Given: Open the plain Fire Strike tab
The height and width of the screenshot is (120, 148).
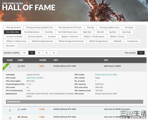Looking at the screenshot, I should pos(49,32).
